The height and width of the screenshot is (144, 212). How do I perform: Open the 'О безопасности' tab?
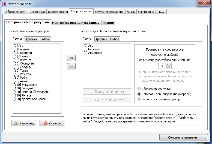(x=15, y=12)
